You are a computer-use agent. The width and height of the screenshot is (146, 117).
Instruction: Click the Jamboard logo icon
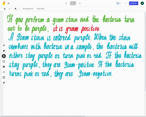[x=4, y=3]
